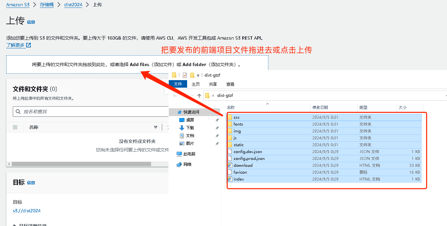The height and width of the screenshot is (226, 447).
Task: Open the 了解更多 external link
Action: pos(18,45)
